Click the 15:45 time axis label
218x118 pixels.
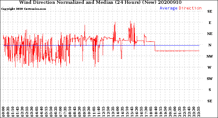132,112
